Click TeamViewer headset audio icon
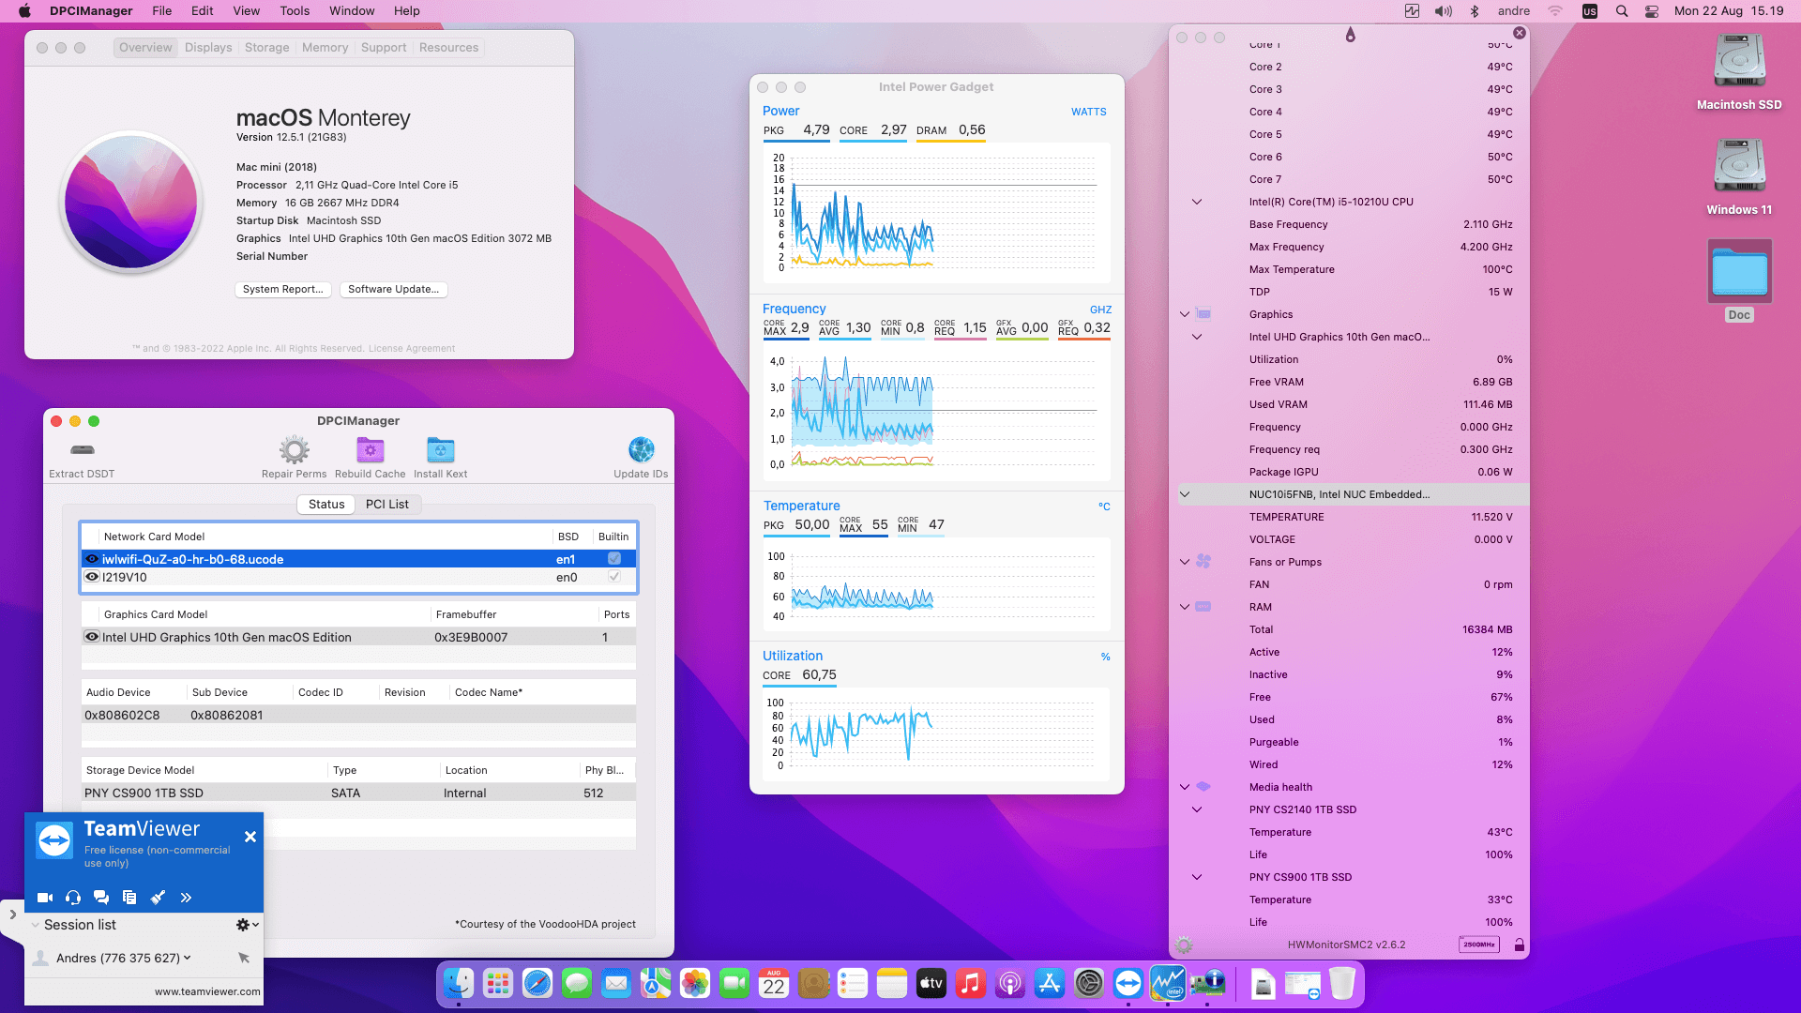1801x1013 pixels. [x=73, y=898]
